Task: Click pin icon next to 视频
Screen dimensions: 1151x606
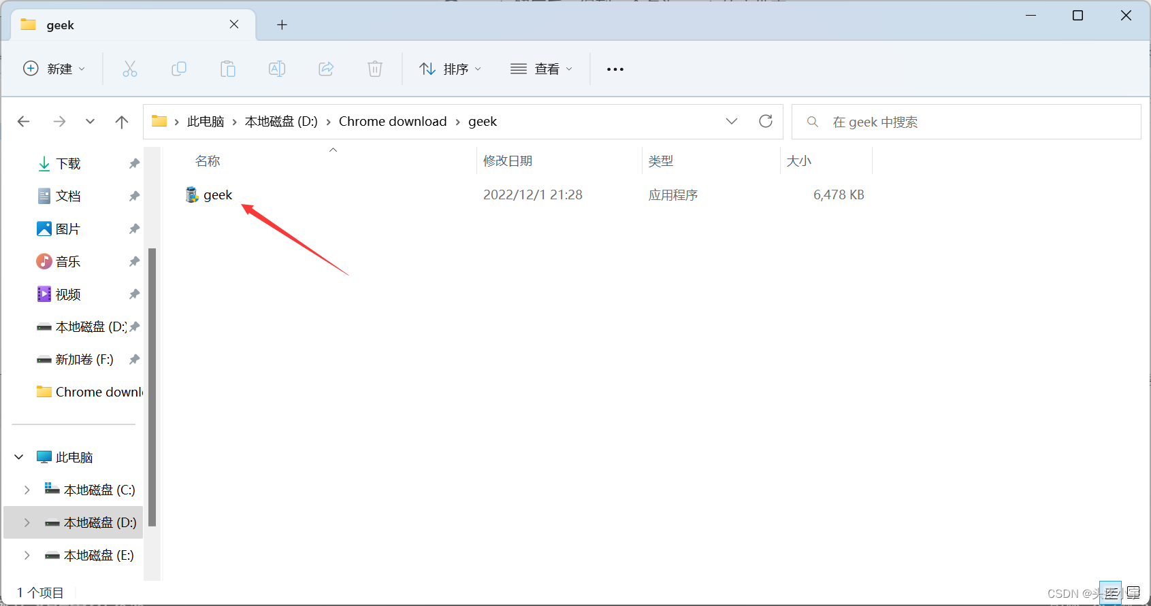Action: pos(134,294)
